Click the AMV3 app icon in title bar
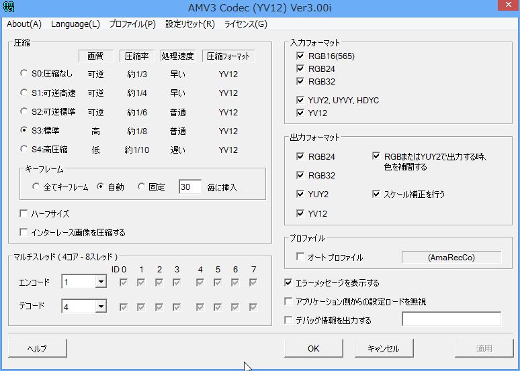520x371 pixels. [9, 8]
